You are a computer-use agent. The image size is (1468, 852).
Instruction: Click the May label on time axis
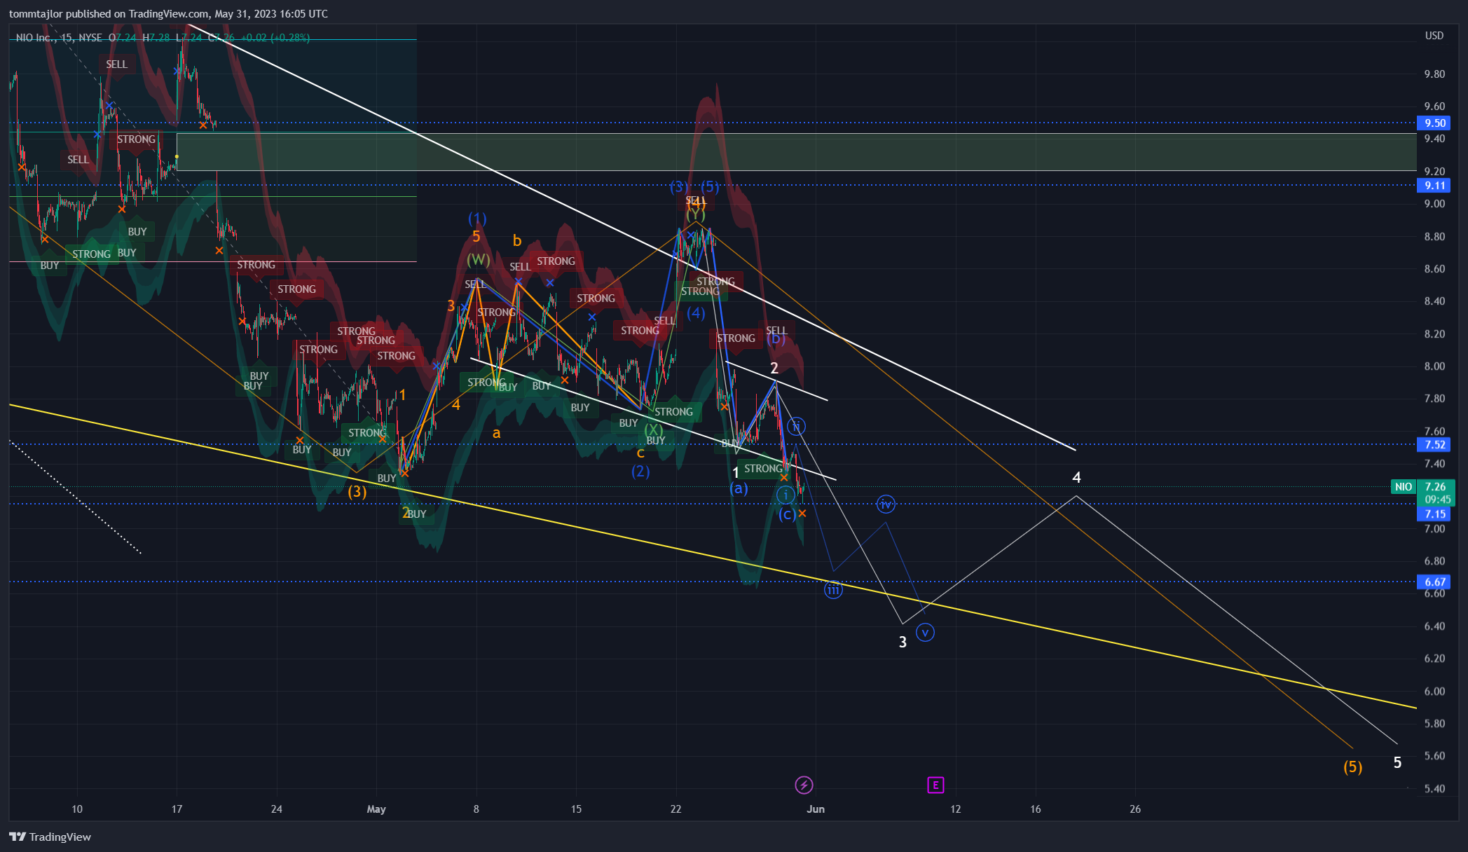click(376, 809)
